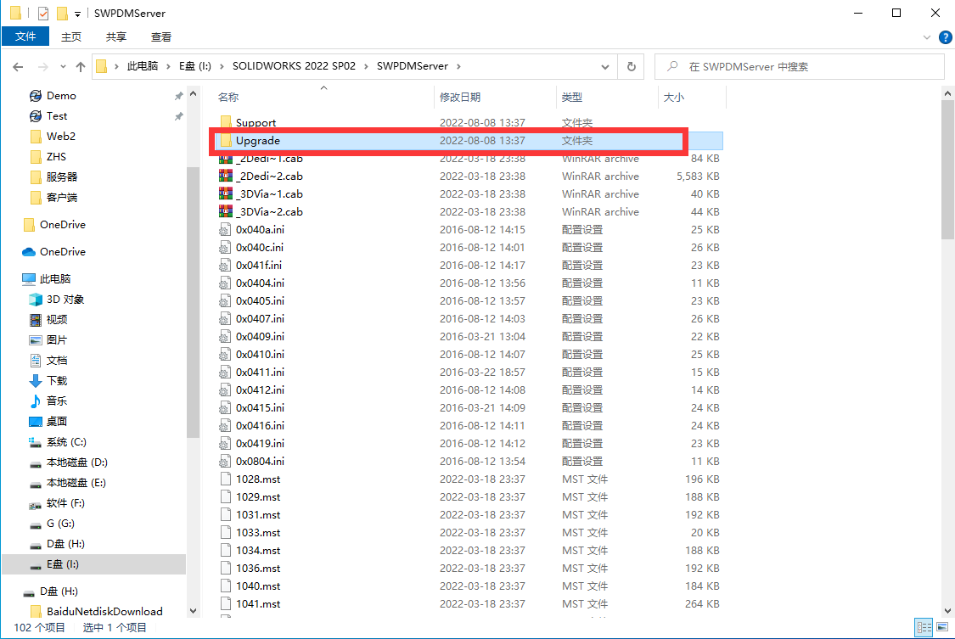Sort files by 名称 column

coord(228,98)
